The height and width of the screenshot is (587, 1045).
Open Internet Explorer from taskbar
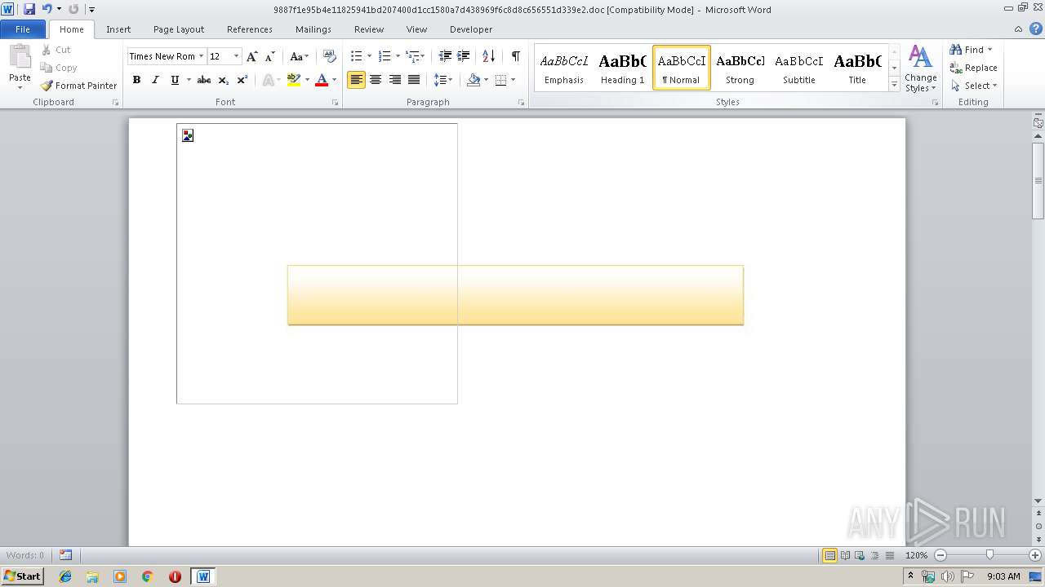point(65,576)
